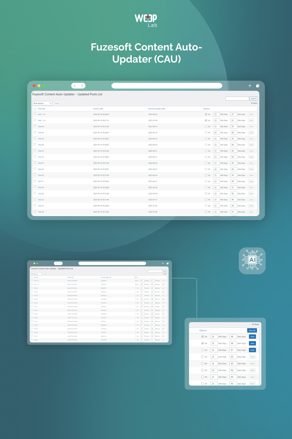Click the plus new-tab icon in the large window
Screen dimensions: 292x439
coord(250,86)
